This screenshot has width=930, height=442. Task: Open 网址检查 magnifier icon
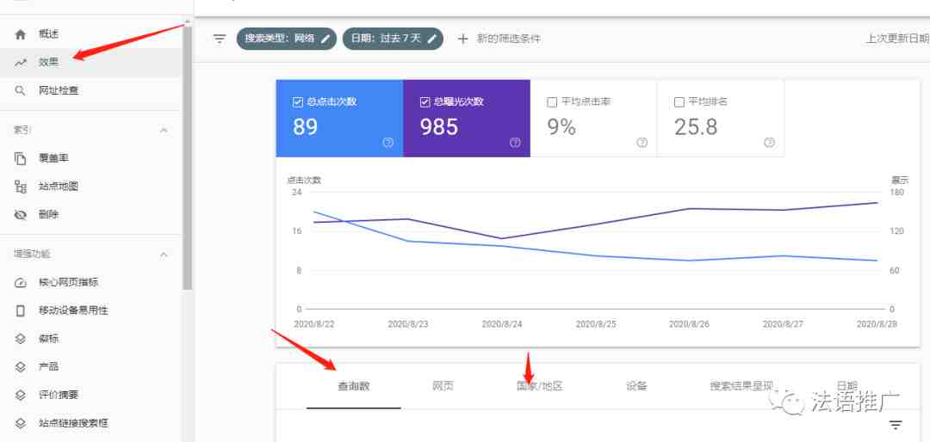click(x=21, y=90)
